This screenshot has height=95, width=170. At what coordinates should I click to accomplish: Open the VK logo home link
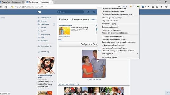click(x=40, y=12)
